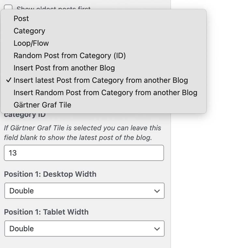Focus the category ID field containing 13

click(x=84, y=153)
